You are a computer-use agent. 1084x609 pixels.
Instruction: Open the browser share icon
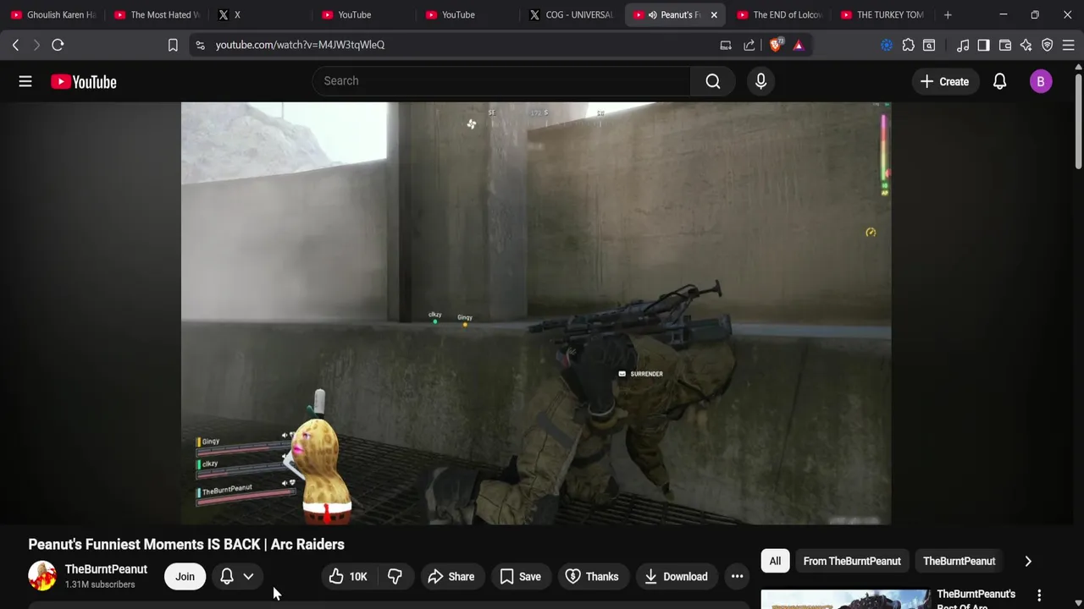(x=749, y=45)
